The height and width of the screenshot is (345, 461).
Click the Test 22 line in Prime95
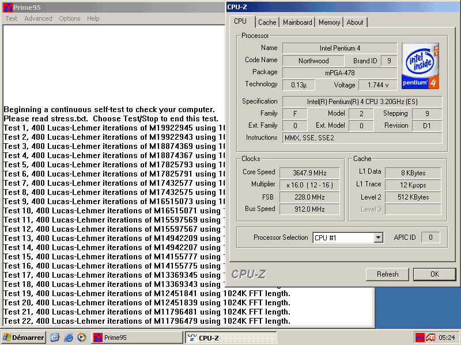click(x=147, y=321)
